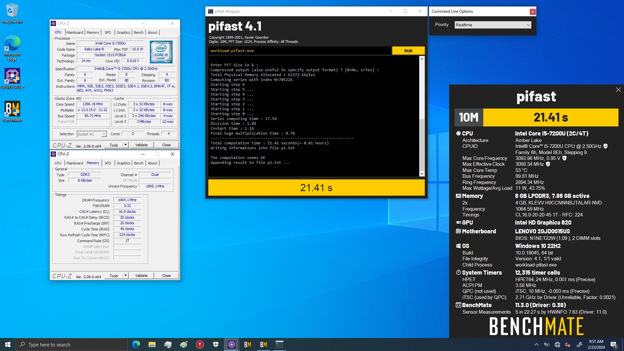Open Graphics tab in upper CPU-Z
The width and height of the screenshot is (624, 351).
tap(123, 32)
